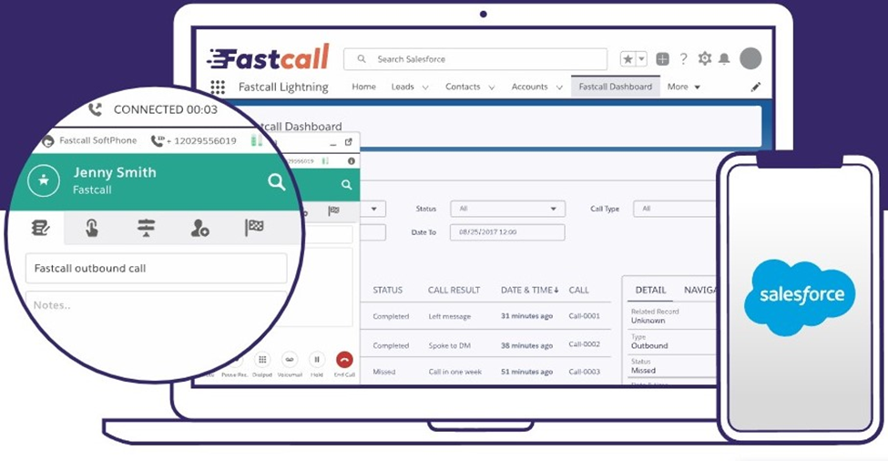Image resolution: width=888 pixels, height=461 pixels.
Task: Open the Leads tab
Action: (403, 87)
